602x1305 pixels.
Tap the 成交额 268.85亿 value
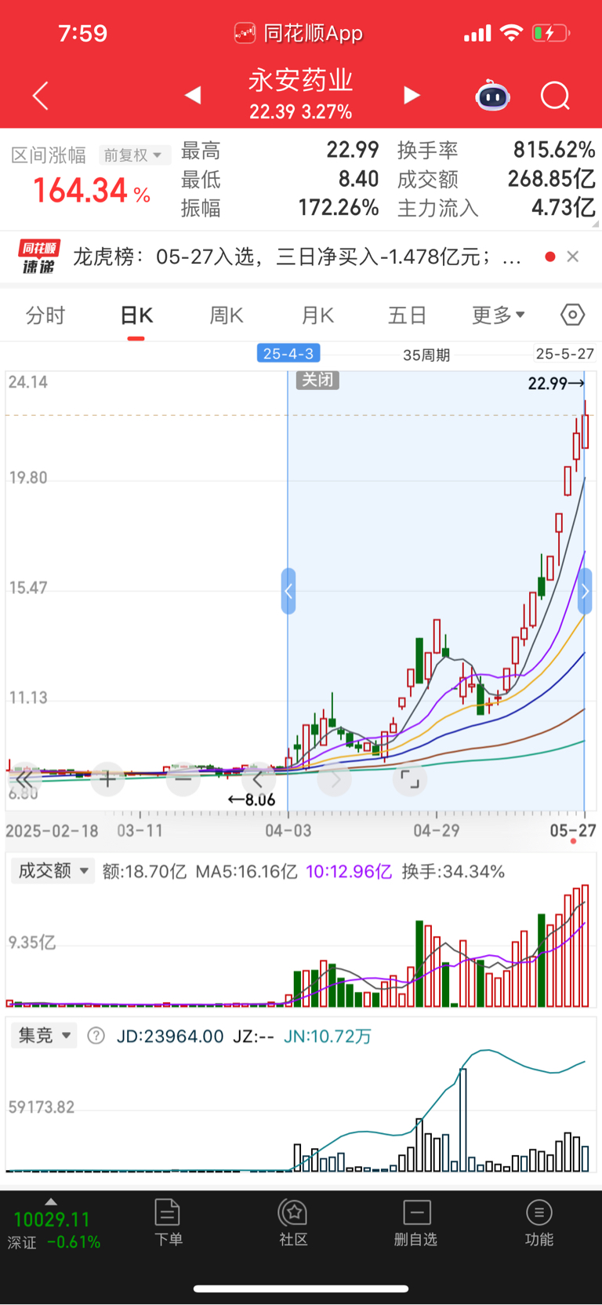pyautogui.click(x=551, y=179)
